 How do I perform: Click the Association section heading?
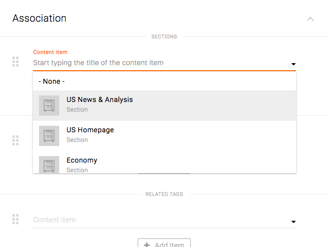click(39, 19)
